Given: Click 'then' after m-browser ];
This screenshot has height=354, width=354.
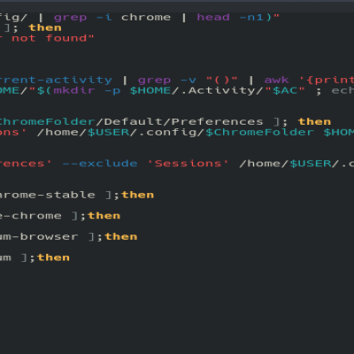Looking at the screenshot, I should click(121, 236).
